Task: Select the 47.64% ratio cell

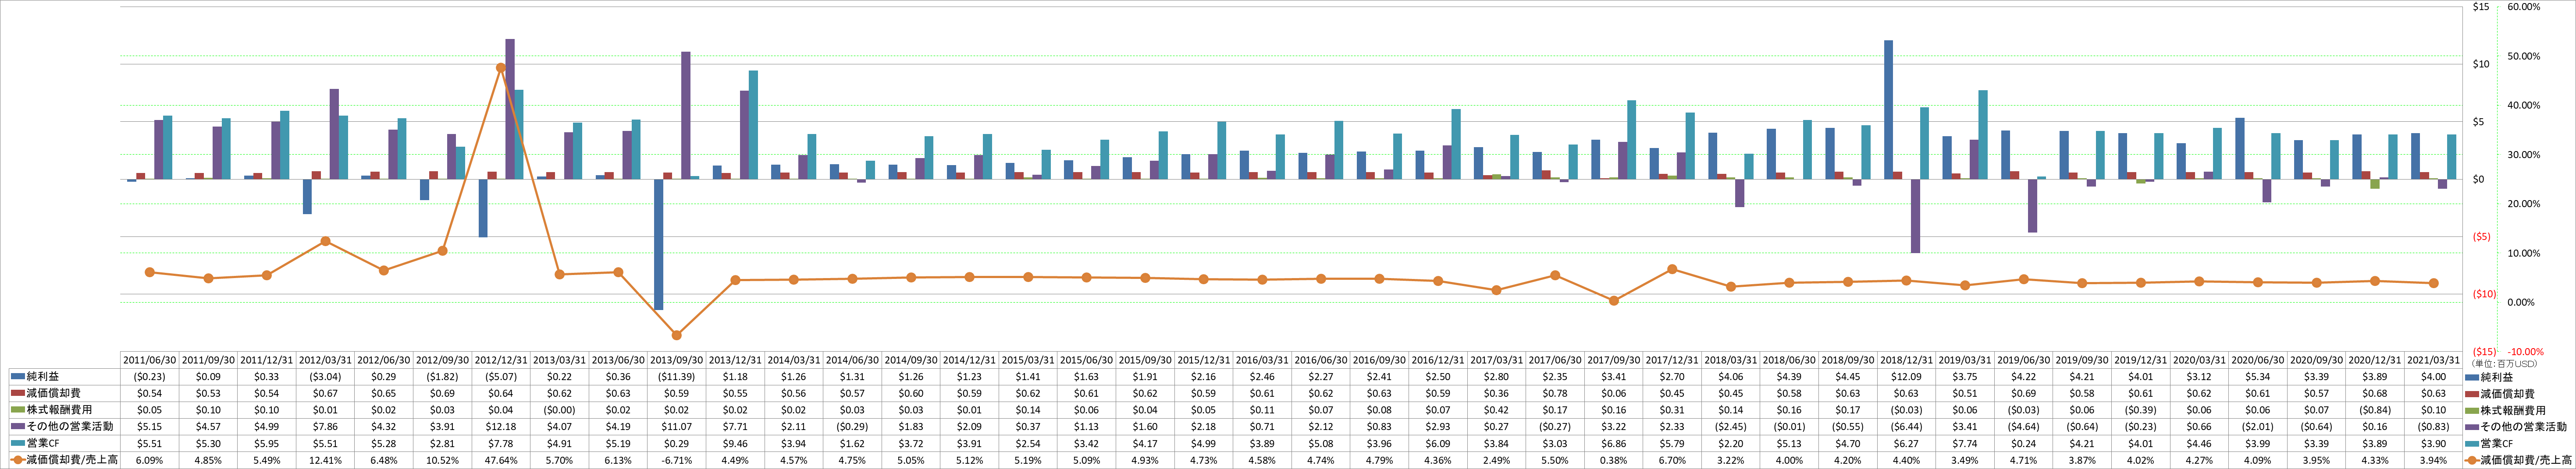Action: (500, 460)
